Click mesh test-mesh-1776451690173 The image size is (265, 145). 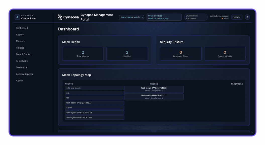coord(154,97)
